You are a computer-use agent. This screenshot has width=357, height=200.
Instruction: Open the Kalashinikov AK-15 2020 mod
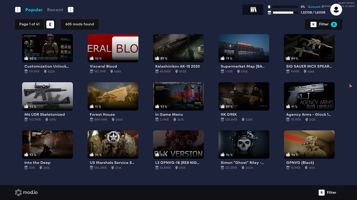pyautogui.click(x=178, y=48)
